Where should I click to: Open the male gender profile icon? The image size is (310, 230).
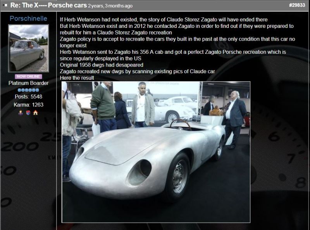(x=21, y=113)
